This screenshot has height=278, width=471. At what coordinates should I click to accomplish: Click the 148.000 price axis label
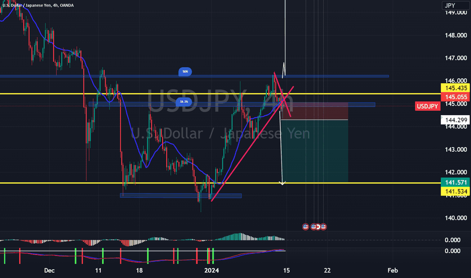(456, 35)
